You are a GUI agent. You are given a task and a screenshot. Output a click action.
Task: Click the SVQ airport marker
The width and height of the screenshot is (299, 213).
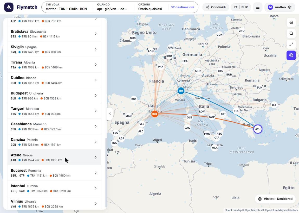tap(115, 133)
